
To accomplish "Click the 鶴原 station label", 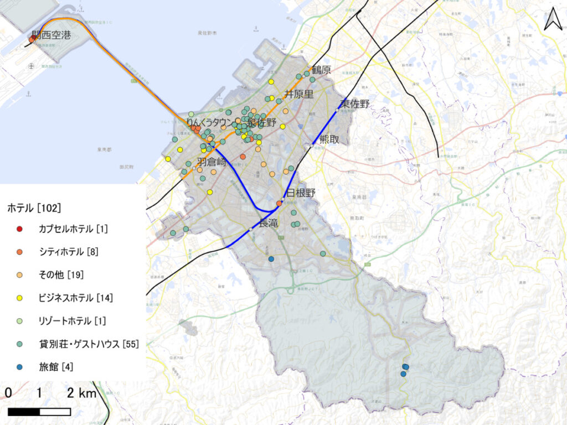I will tap(322, 70).
